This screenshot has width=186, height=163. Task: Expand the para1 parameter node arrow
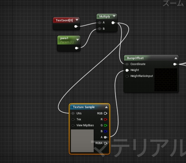78,40
